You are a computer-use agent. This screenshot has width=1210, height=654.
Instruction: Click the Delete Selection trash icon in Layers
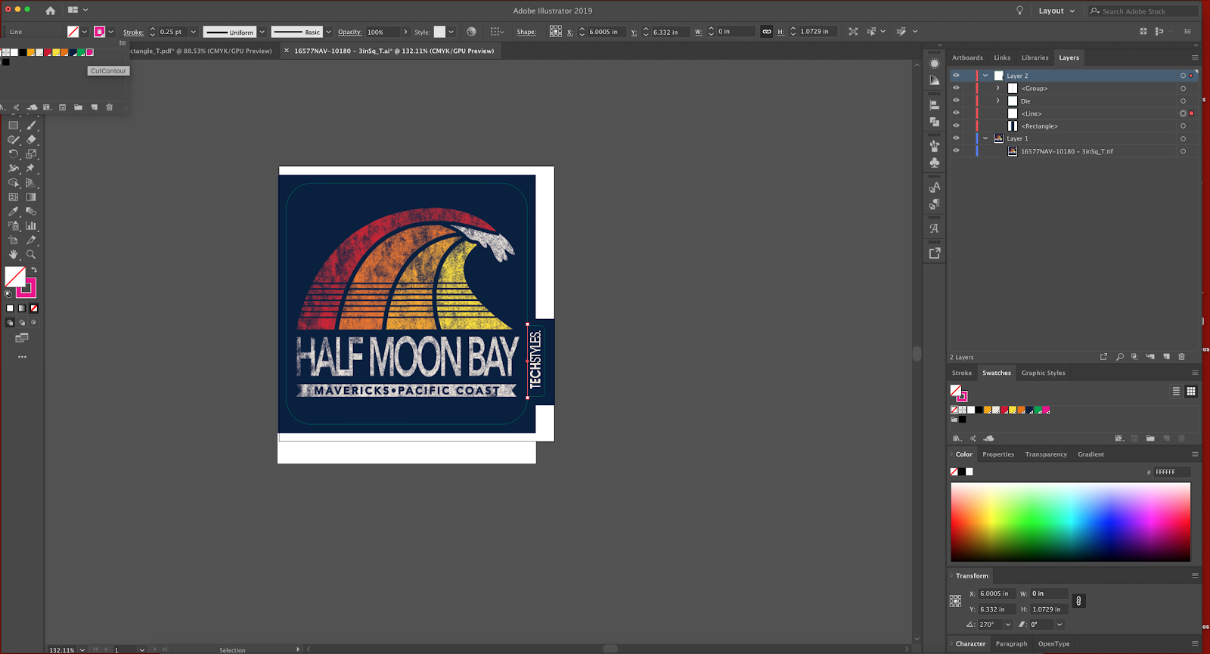point(1181,357)
